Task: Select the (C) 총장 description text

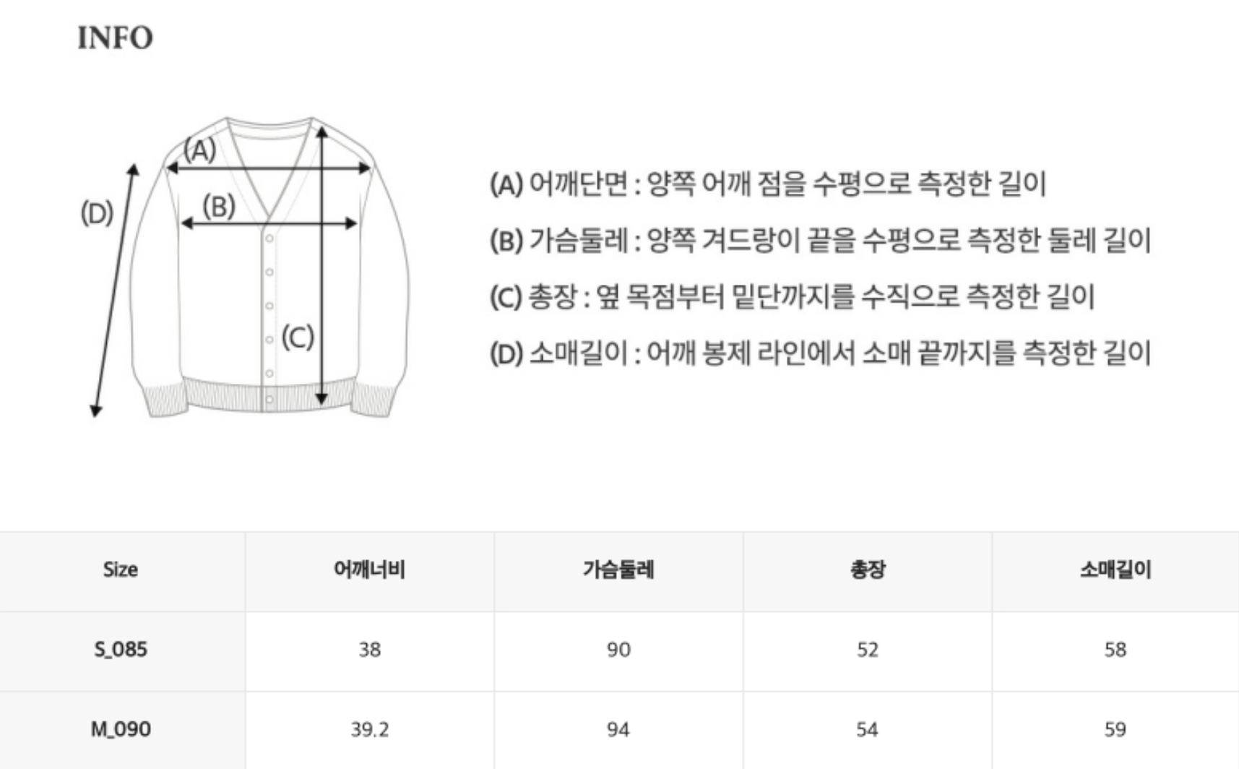Action: point(792,296)
